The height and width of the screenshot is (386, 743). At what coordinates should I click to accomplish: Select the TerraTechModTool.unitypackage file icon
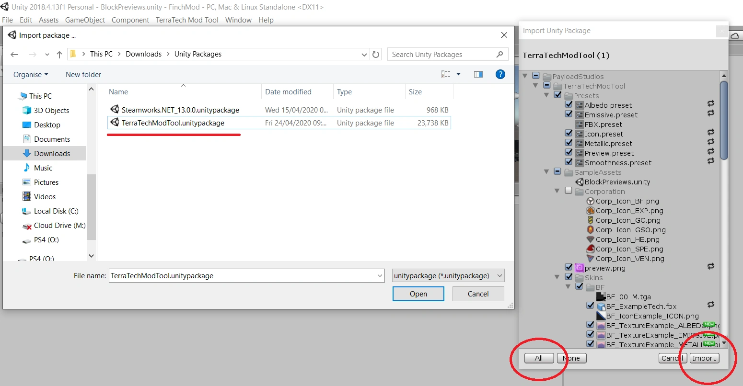(114, 123)
